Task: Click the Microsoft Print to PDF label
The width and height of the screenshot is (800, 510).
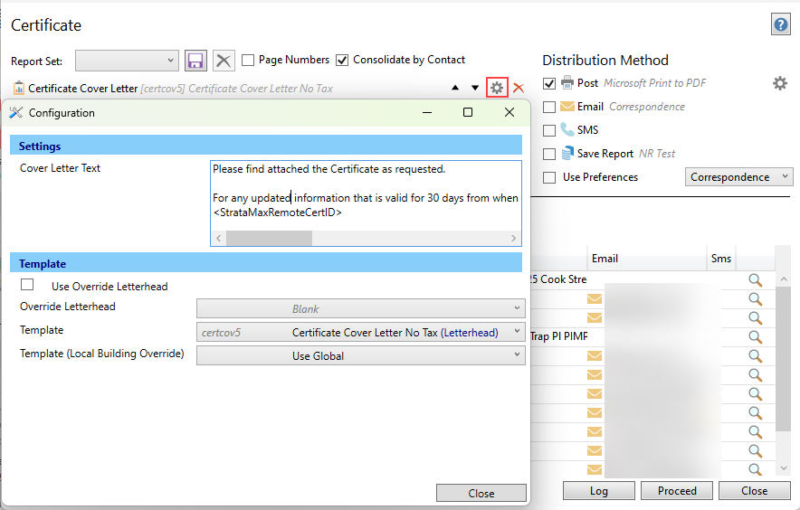Action: click(x=654, y=82)
